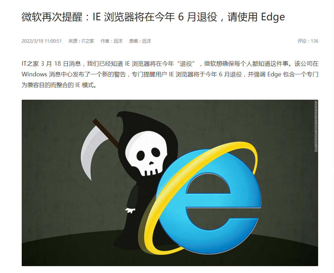
Task: Click the scythe's brown wooden handle
Action: coord(105,133)
